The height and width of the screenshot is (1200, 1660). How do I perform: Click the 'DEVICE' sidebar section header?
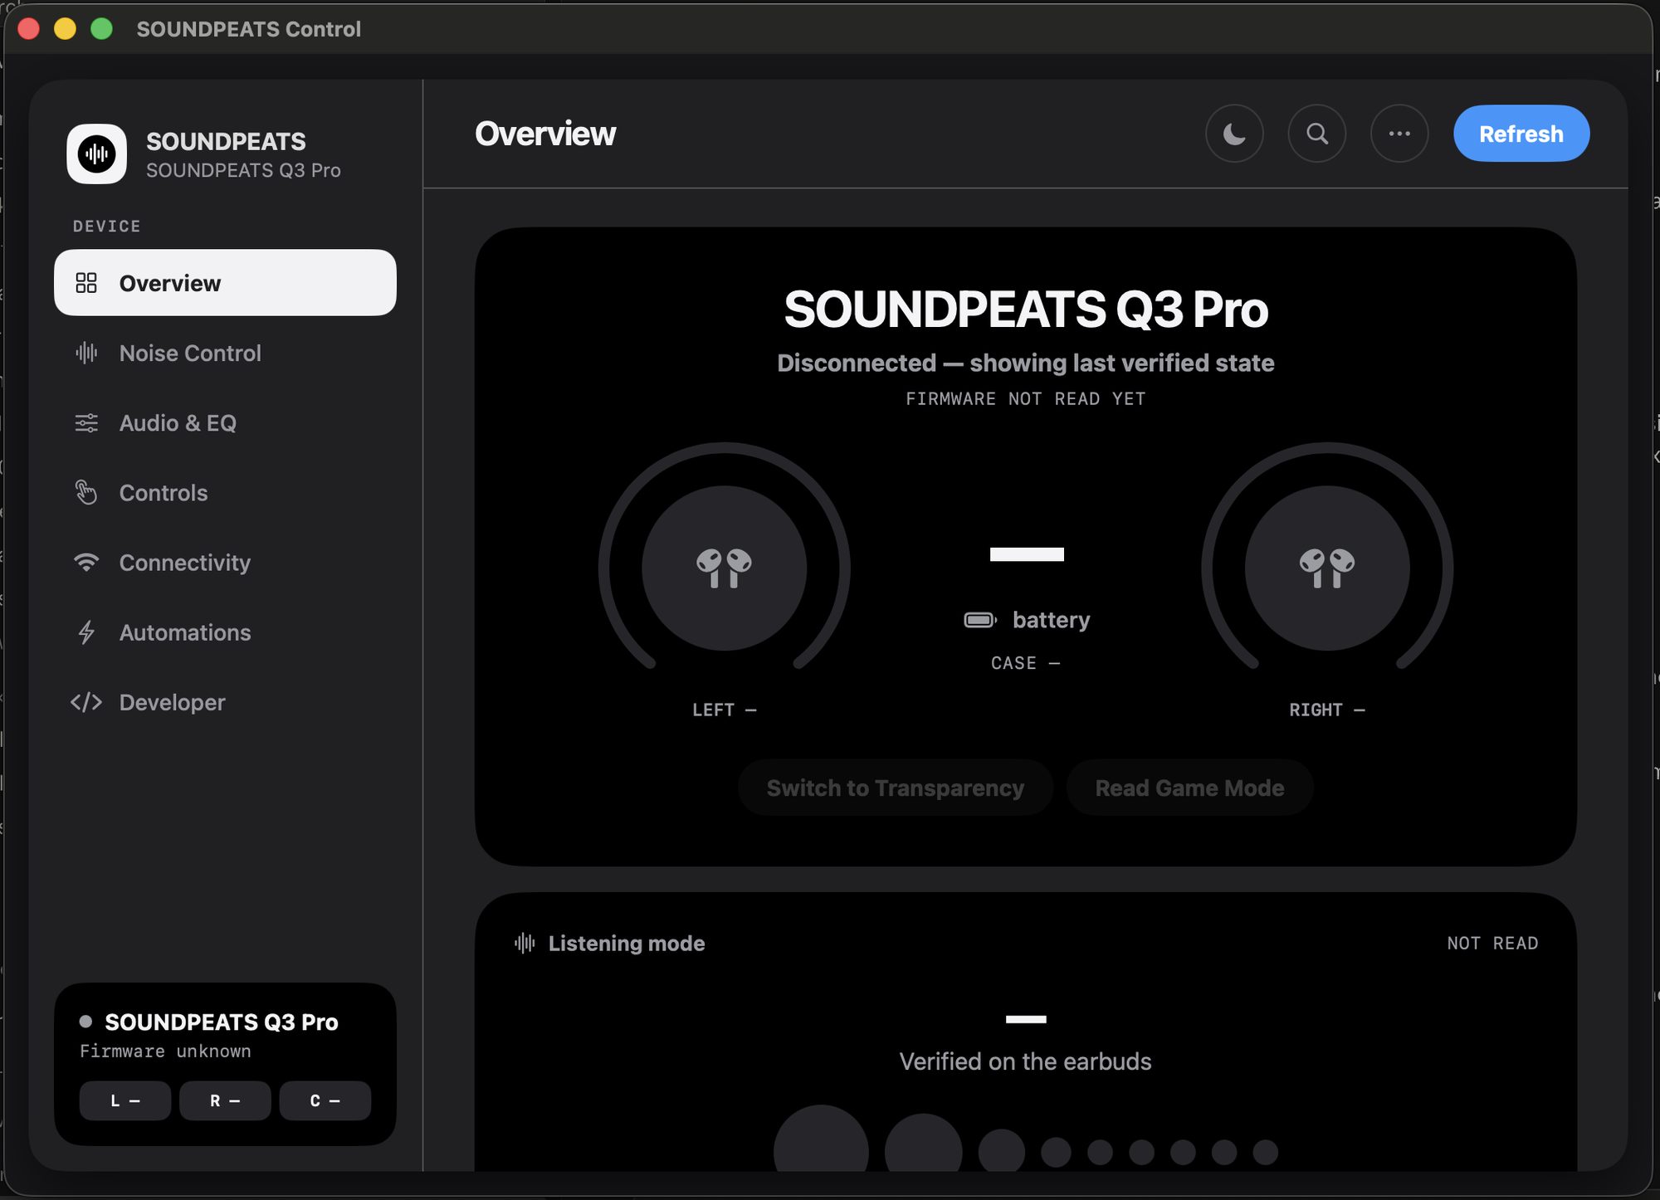click(x=107, y=227)
